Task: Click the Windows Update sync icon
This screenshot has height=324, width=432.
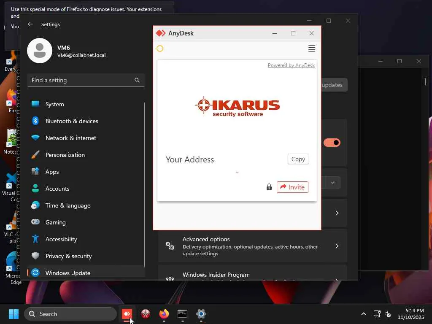Action: click(35, 273)
